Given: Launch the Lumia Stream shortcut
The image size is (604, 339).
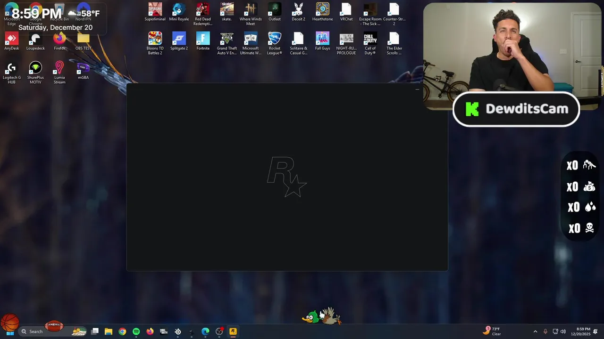Looking at the screenshot, I should coord(59,73).
